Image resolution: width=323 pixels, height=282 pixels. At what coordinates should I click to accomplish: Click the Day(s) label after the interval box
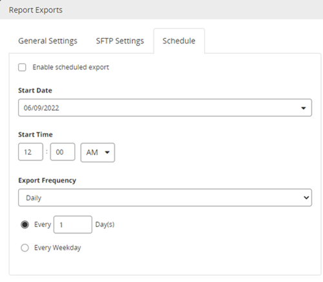pos(105,224)
